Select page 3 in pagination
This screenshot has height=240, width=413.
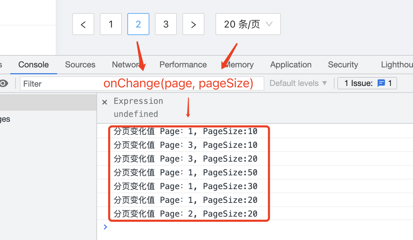(166, 24)
